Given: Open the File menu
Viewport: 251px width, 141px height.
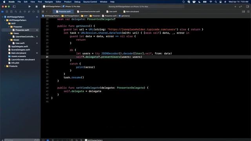Looking at the screenshot, I should click(x=19, y=2).
